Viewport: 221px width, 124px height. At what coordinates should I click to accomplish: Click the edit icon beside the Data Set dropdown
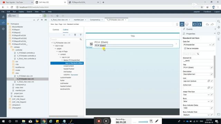click(x=213, y=45)
